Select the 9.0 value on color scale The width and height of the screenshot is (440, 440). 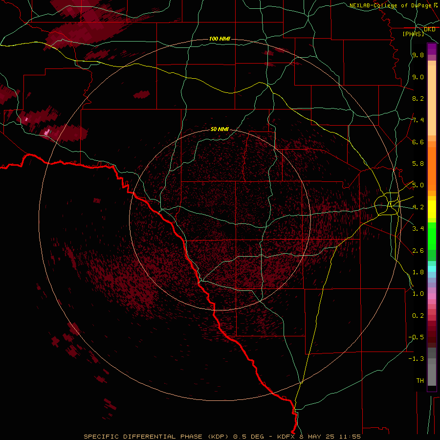tap(418, 77)
